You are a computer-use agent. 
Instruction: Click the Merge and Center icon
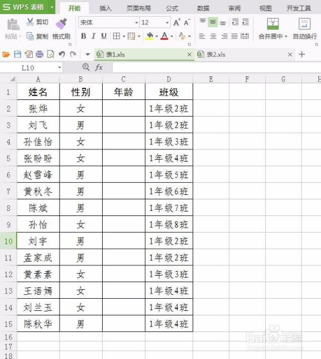tap(273, 24)
